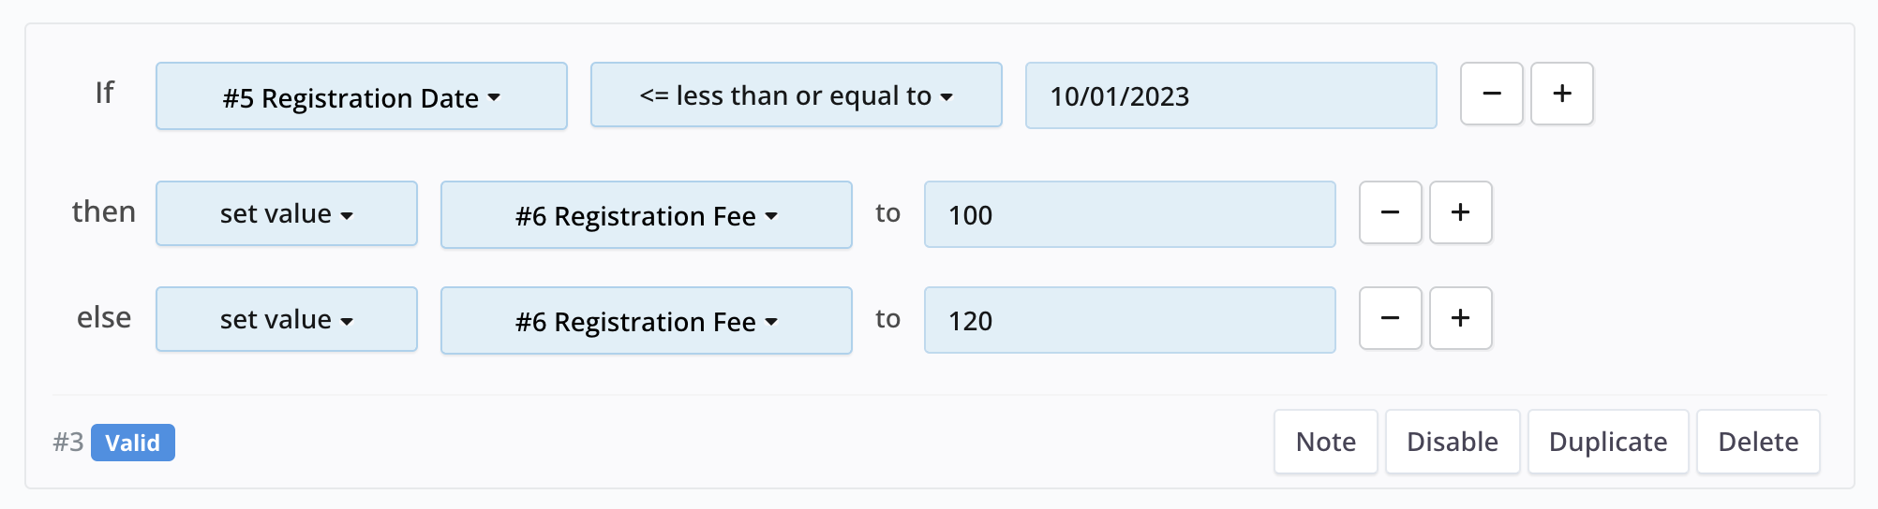The image size is (1878, 509).
Task: Disable rule #3
Action: click(x=1452, y=442)
